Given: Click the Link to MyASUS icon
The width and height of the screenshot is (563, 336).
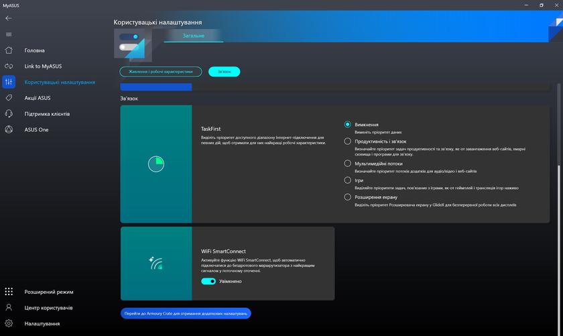Looking at the screenshot, I should click(9, 66).
